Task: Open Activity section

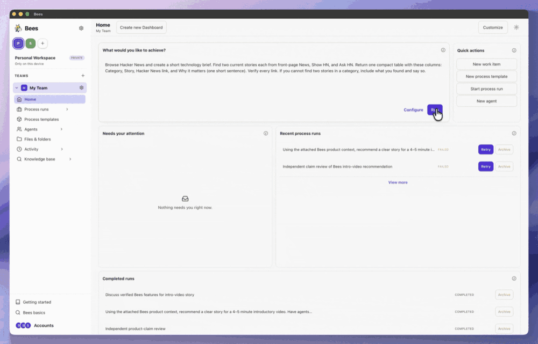Action: 31,149
